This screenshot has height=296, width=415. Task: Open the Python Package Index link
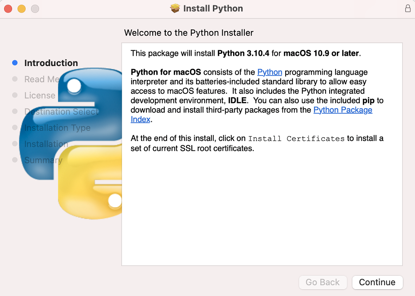[343, 110]
